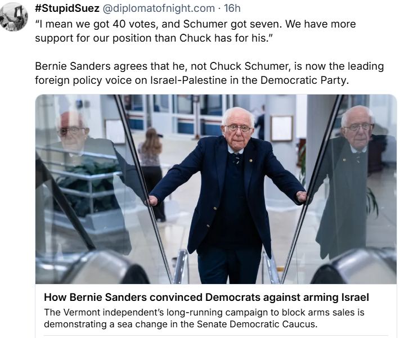
Task: Open the link card headline about arming Israel
Action: pos(206,298)
